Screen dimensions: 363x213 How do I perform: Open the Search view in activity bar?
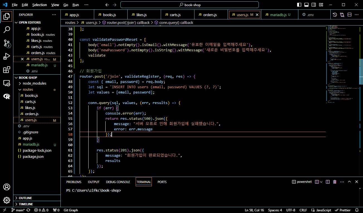point(7,29)
